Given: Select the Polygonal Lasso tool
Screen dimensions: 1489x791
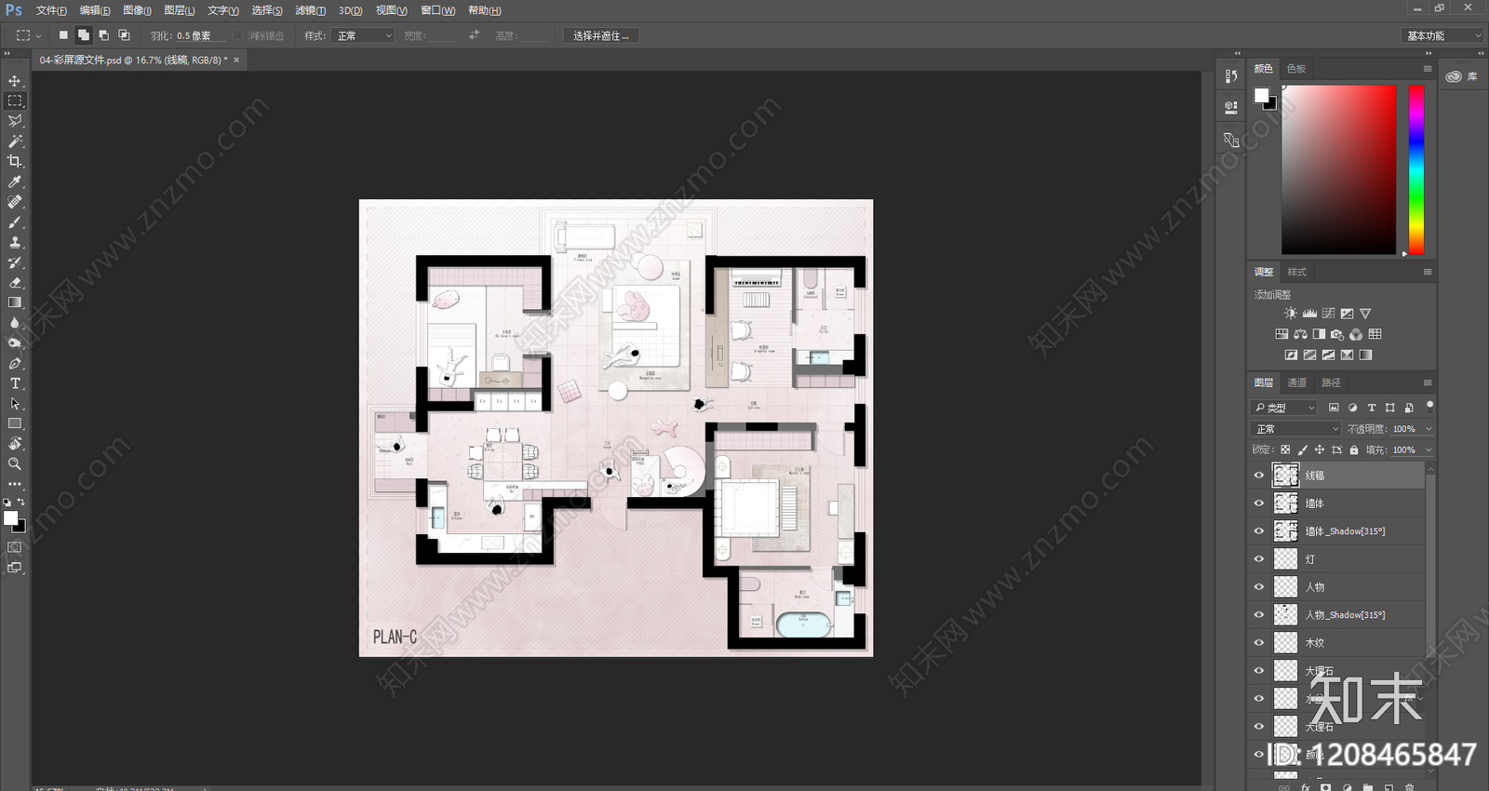Looking at the screenshot, I should tap(15, 121).
